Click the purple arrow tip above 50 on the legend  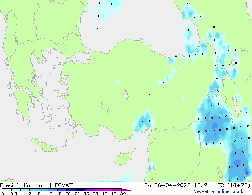click(126, 190)
